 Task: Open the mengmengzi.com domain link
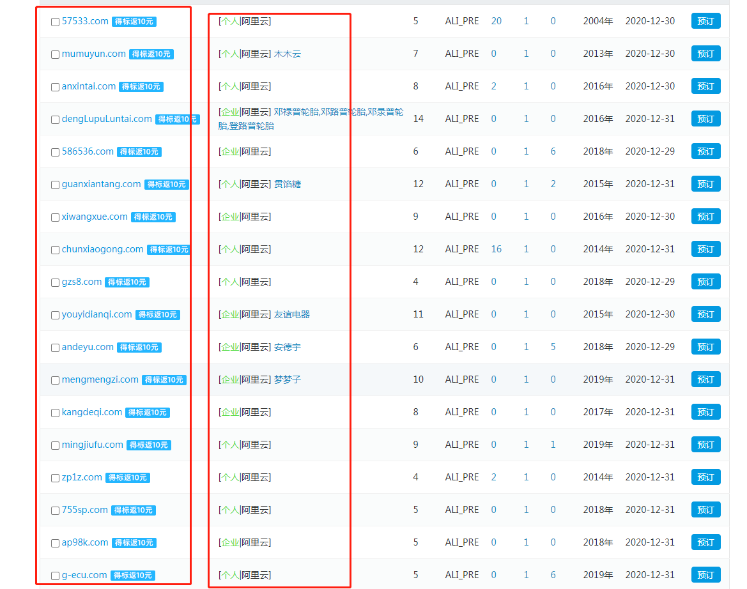[x=100, y=379]
